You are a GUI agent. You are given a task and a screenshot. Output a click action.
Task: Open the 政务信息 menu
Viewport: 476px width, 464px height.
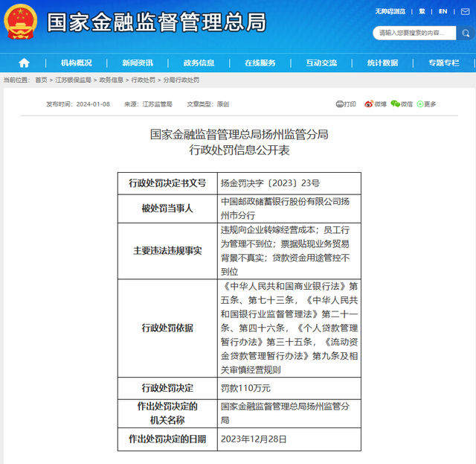tap(199, 63)
